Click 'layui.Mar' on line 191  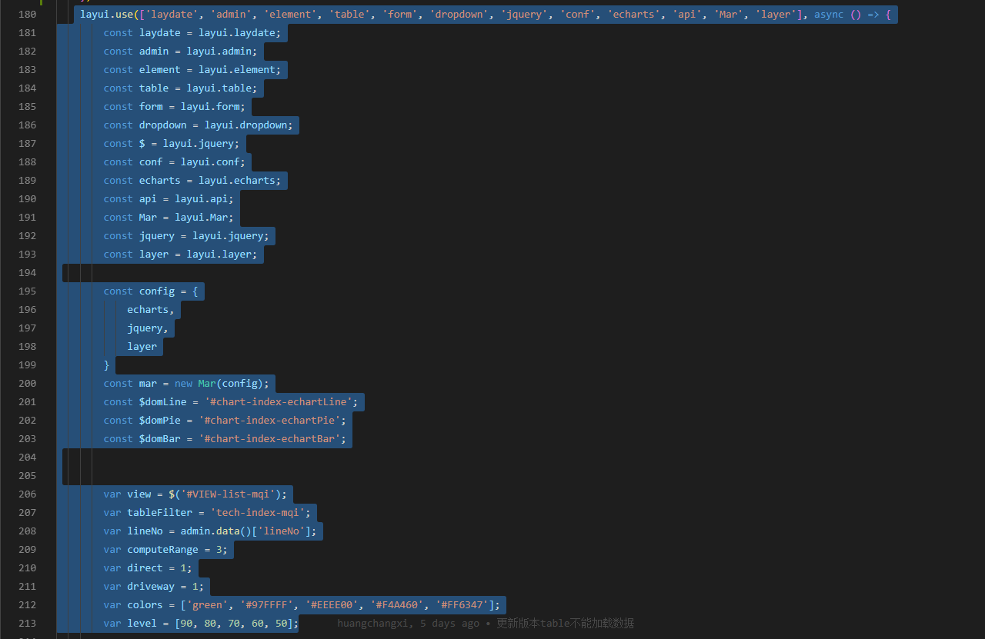click(x=202, y=218)
